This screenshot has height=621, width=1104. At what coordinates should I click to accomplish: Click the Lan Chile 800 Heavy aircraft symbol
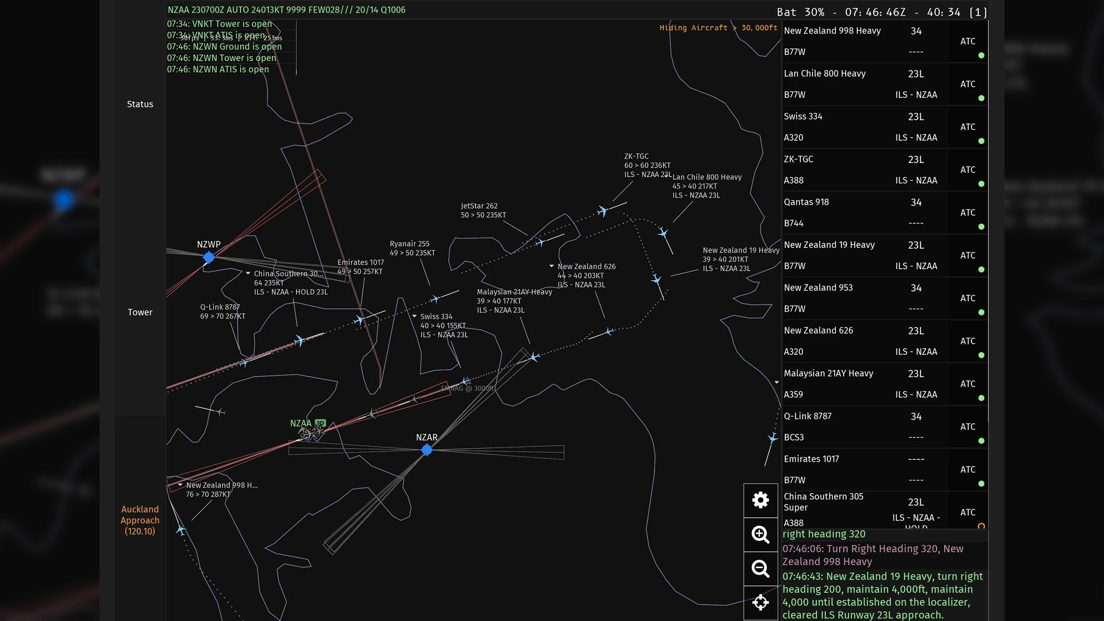663,233
